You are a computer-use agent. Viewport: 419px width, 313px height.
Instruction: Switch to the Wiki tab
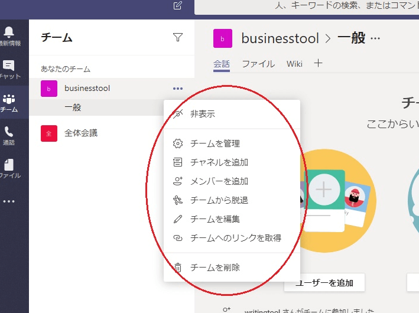(x=294, y=64)
